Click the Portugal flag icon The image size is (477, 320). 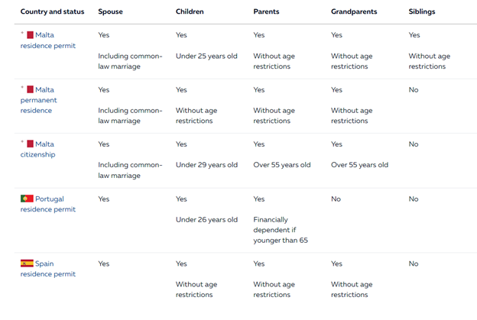click(x=27, y=199)
